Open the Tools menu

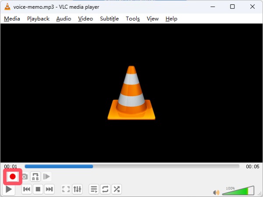click(x=133, y=18)
